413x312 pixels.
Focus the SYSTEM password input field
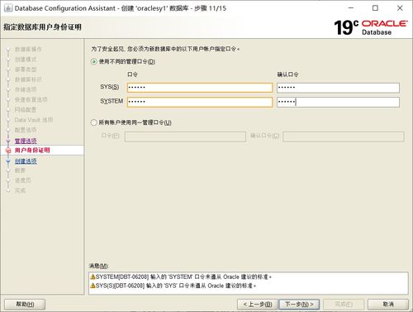click(200, 102)
